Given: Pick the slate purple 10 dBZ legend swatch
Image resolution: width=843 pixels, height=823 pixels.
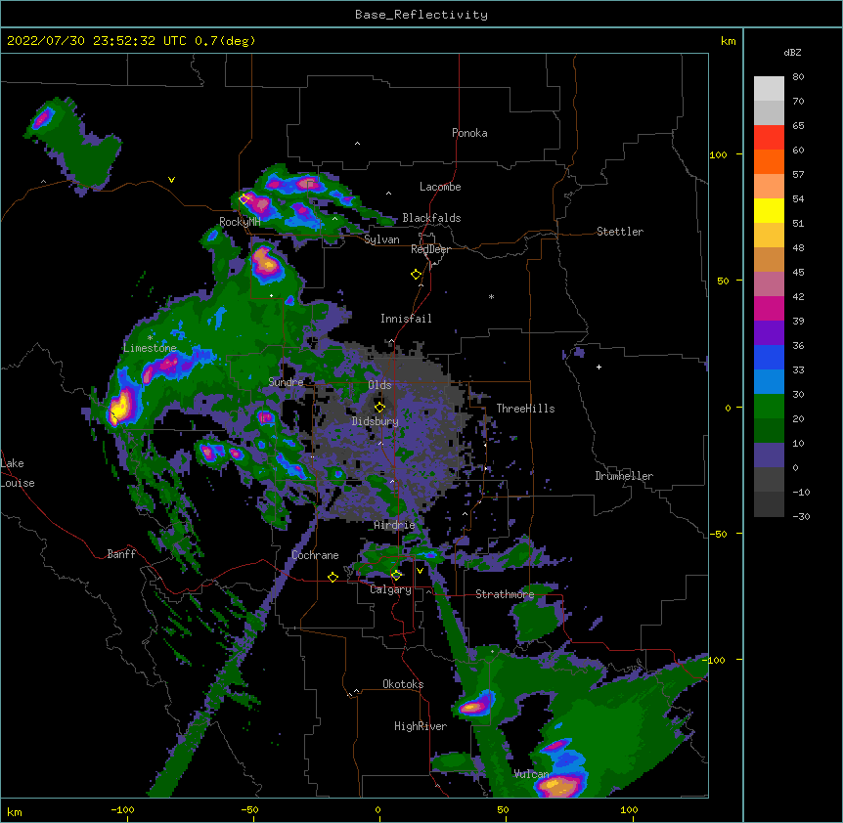Looking at the screenshot, I should pos(769,455).
